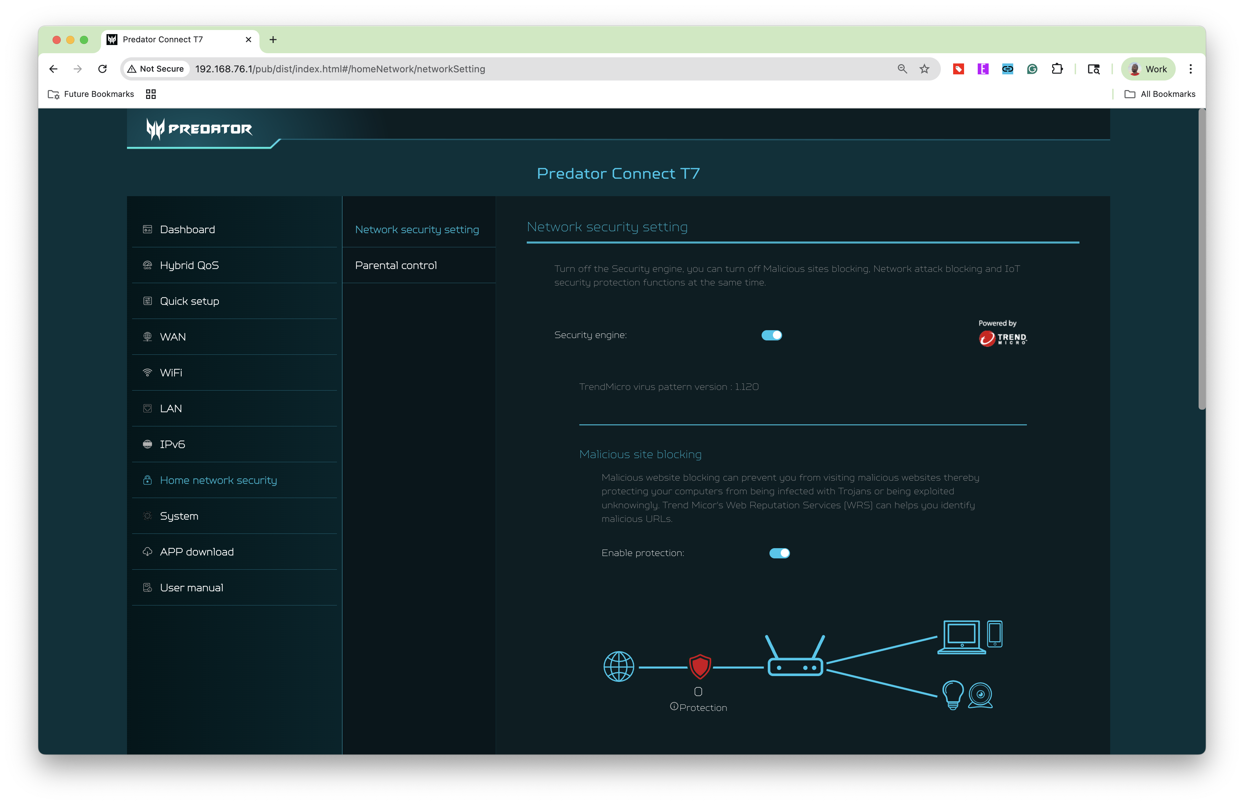The width and height of the screenshot is (1244, 805).
Task: Click the Protection info icon
Action: pos(674,706)
